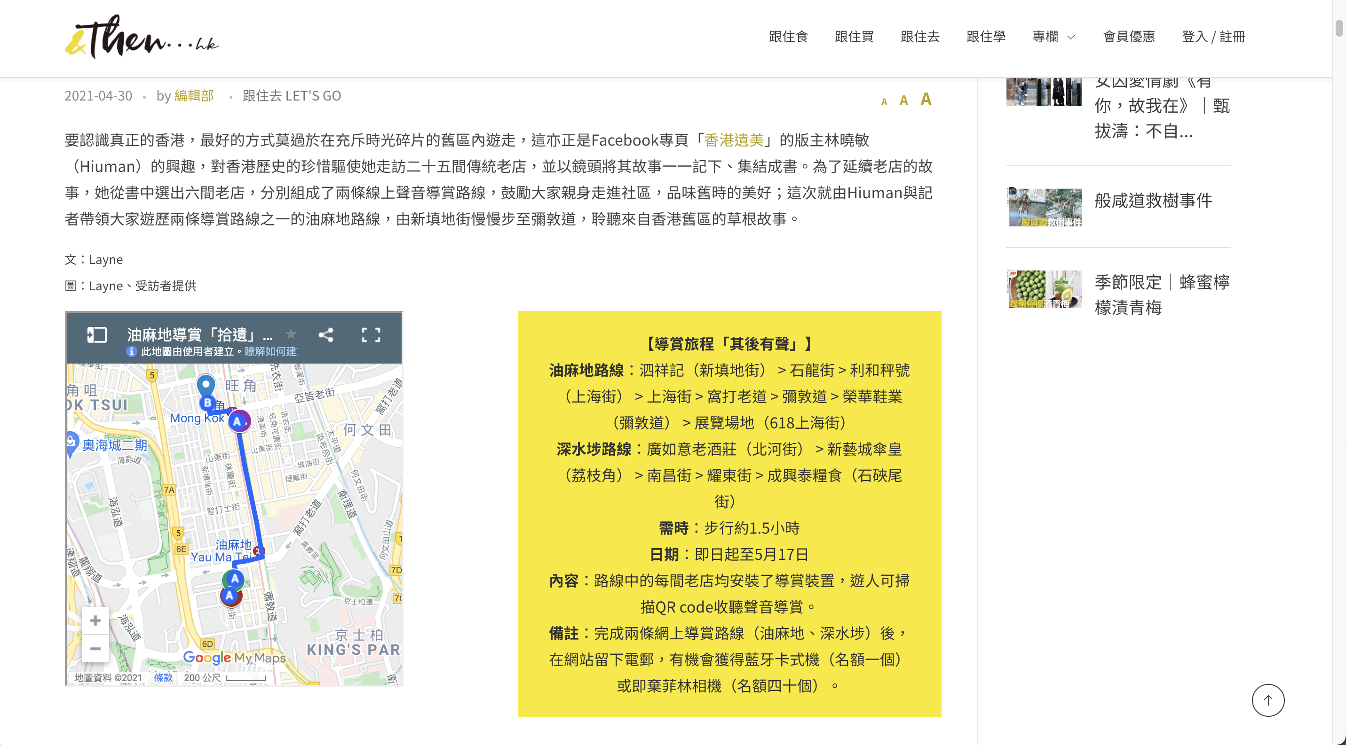
Task: Open the 編輯部 author link
Action: [194, 95]
